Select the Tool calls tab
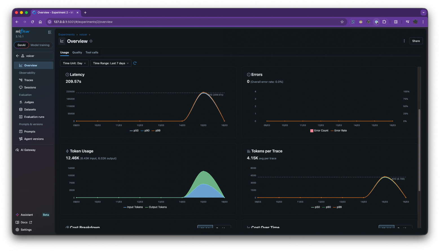 pyautogui.click(x=92, y=52)
